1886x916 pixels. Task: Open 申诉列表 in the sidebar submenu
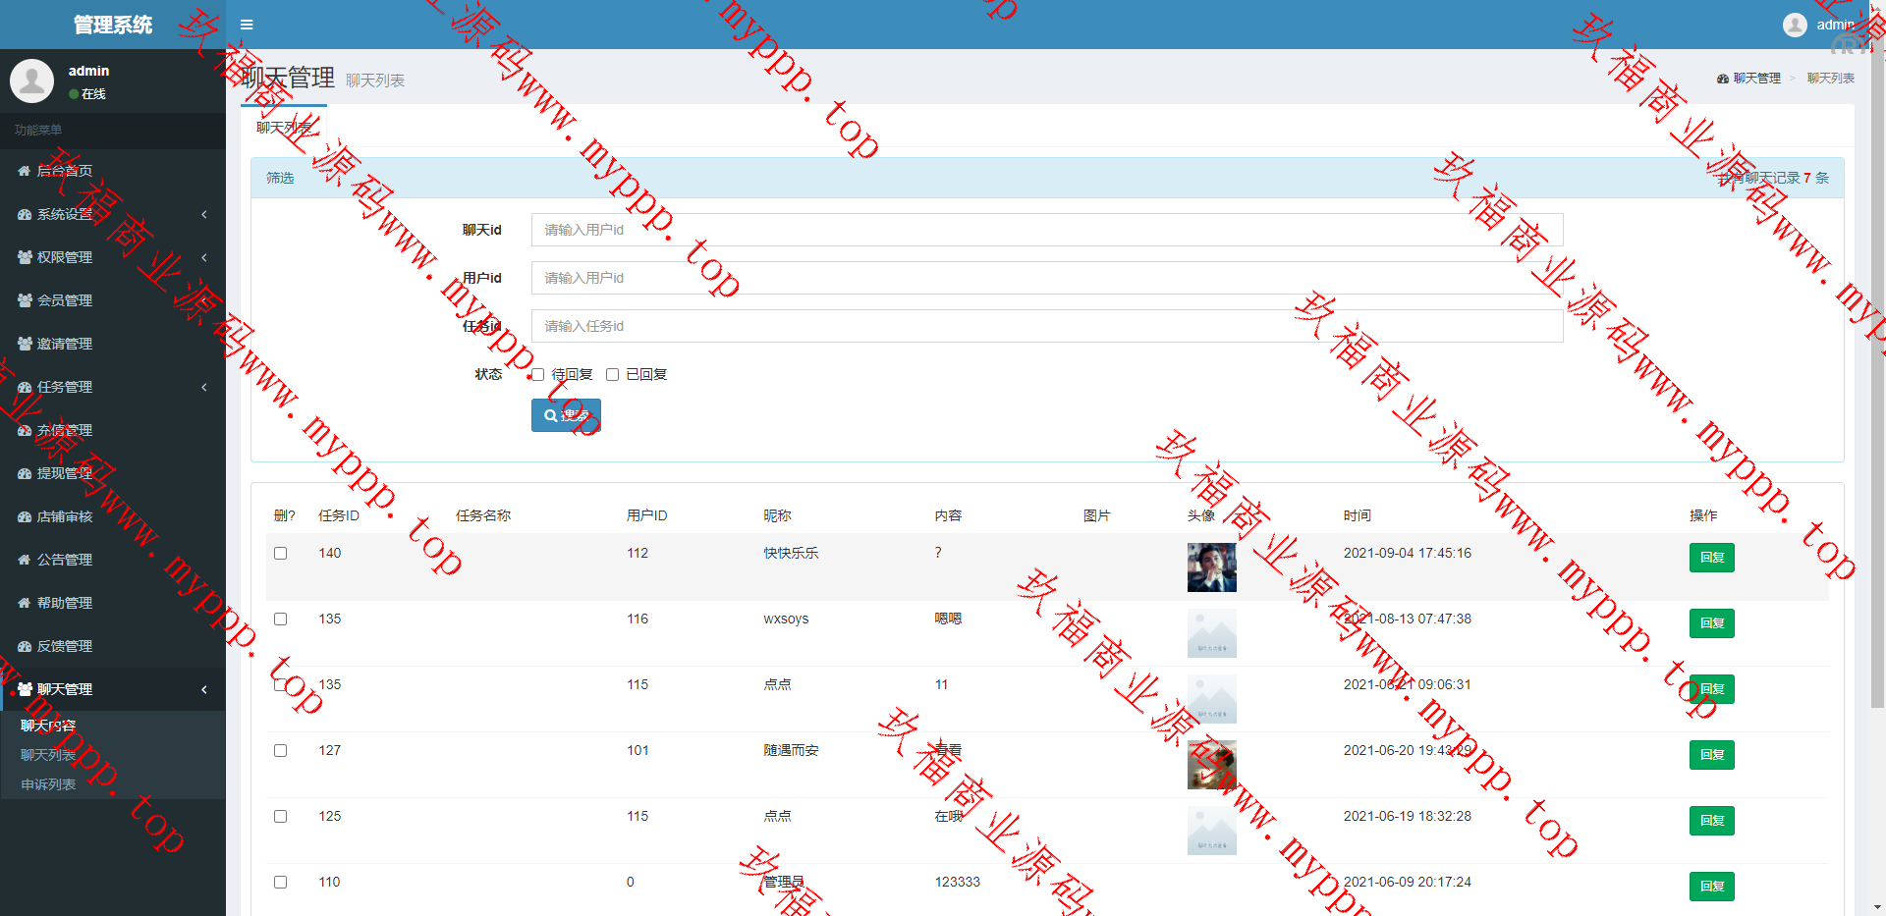tap(48, 784)
